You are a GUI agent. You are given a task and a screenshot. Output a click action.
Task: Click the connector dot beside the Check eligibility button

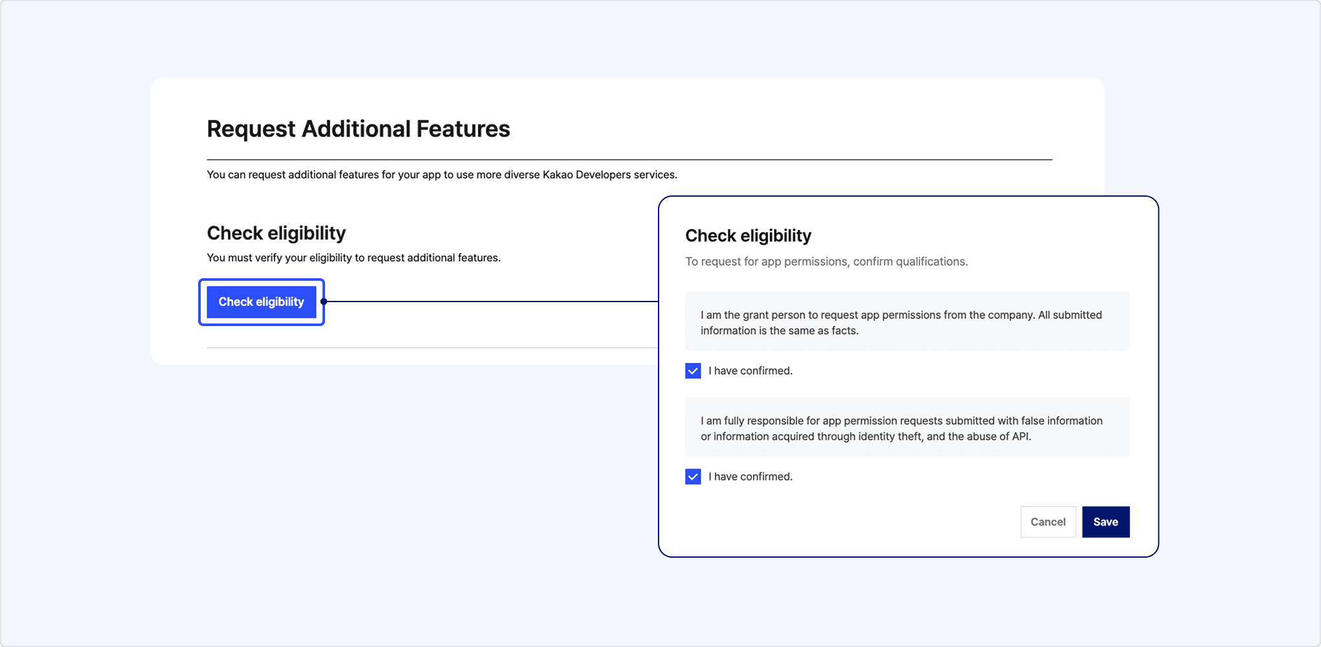(x=324, y=302)
